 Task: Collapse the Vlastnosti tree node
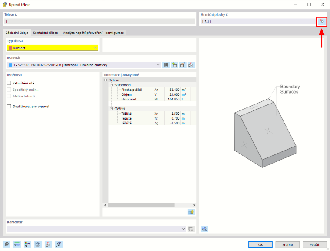pos(111,85)
